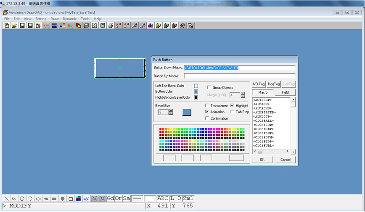Click Cancel in Push Button dialog
Screen dimensions: 365x212
coord(285,160)
